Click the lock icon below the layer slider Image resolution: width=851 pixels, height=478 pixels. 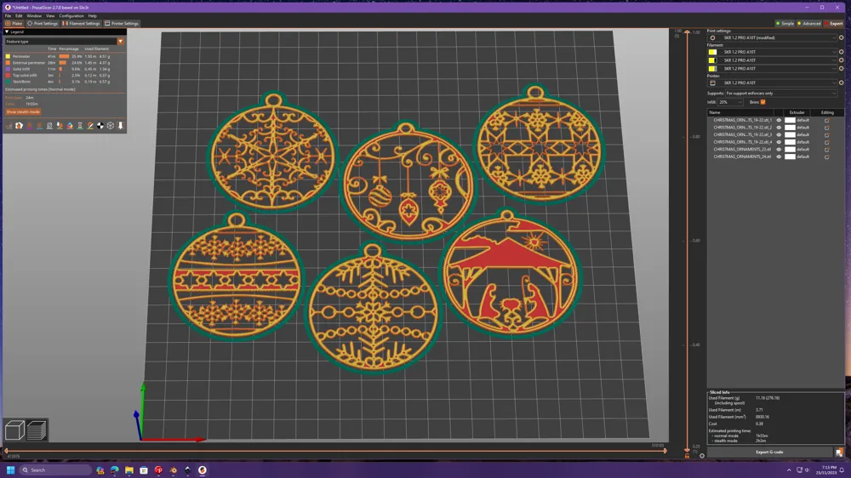(x=687, y=456)
